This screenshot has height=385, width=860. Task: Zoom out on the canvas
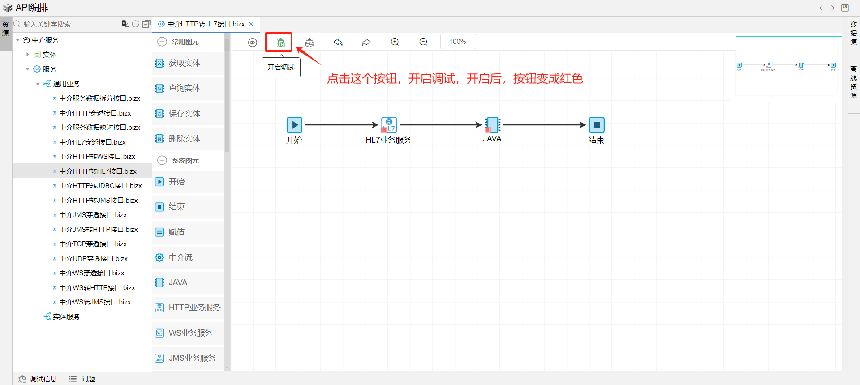pyautogui.click(x=423, y=42)
